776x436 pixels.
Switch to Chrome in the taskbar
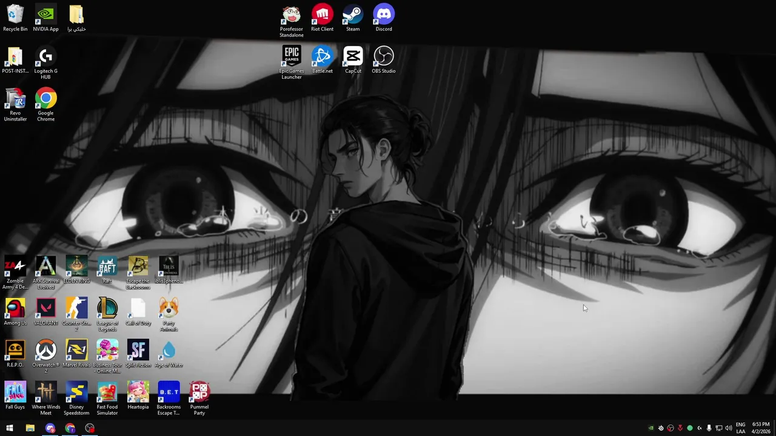pos(70,428)
